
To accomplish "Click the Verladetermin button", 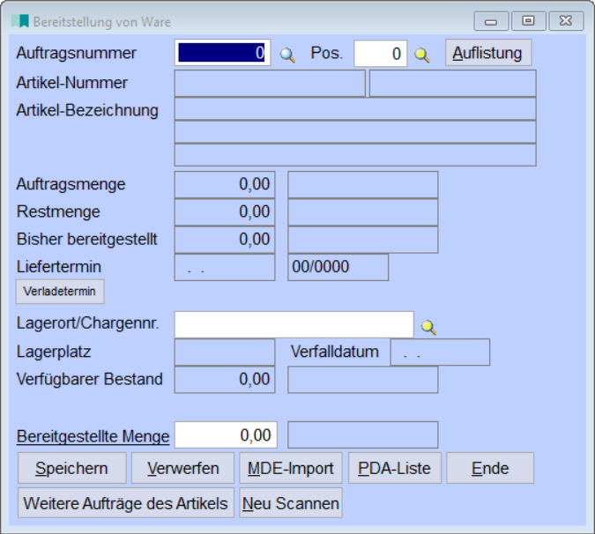I will tap(60, 292).
